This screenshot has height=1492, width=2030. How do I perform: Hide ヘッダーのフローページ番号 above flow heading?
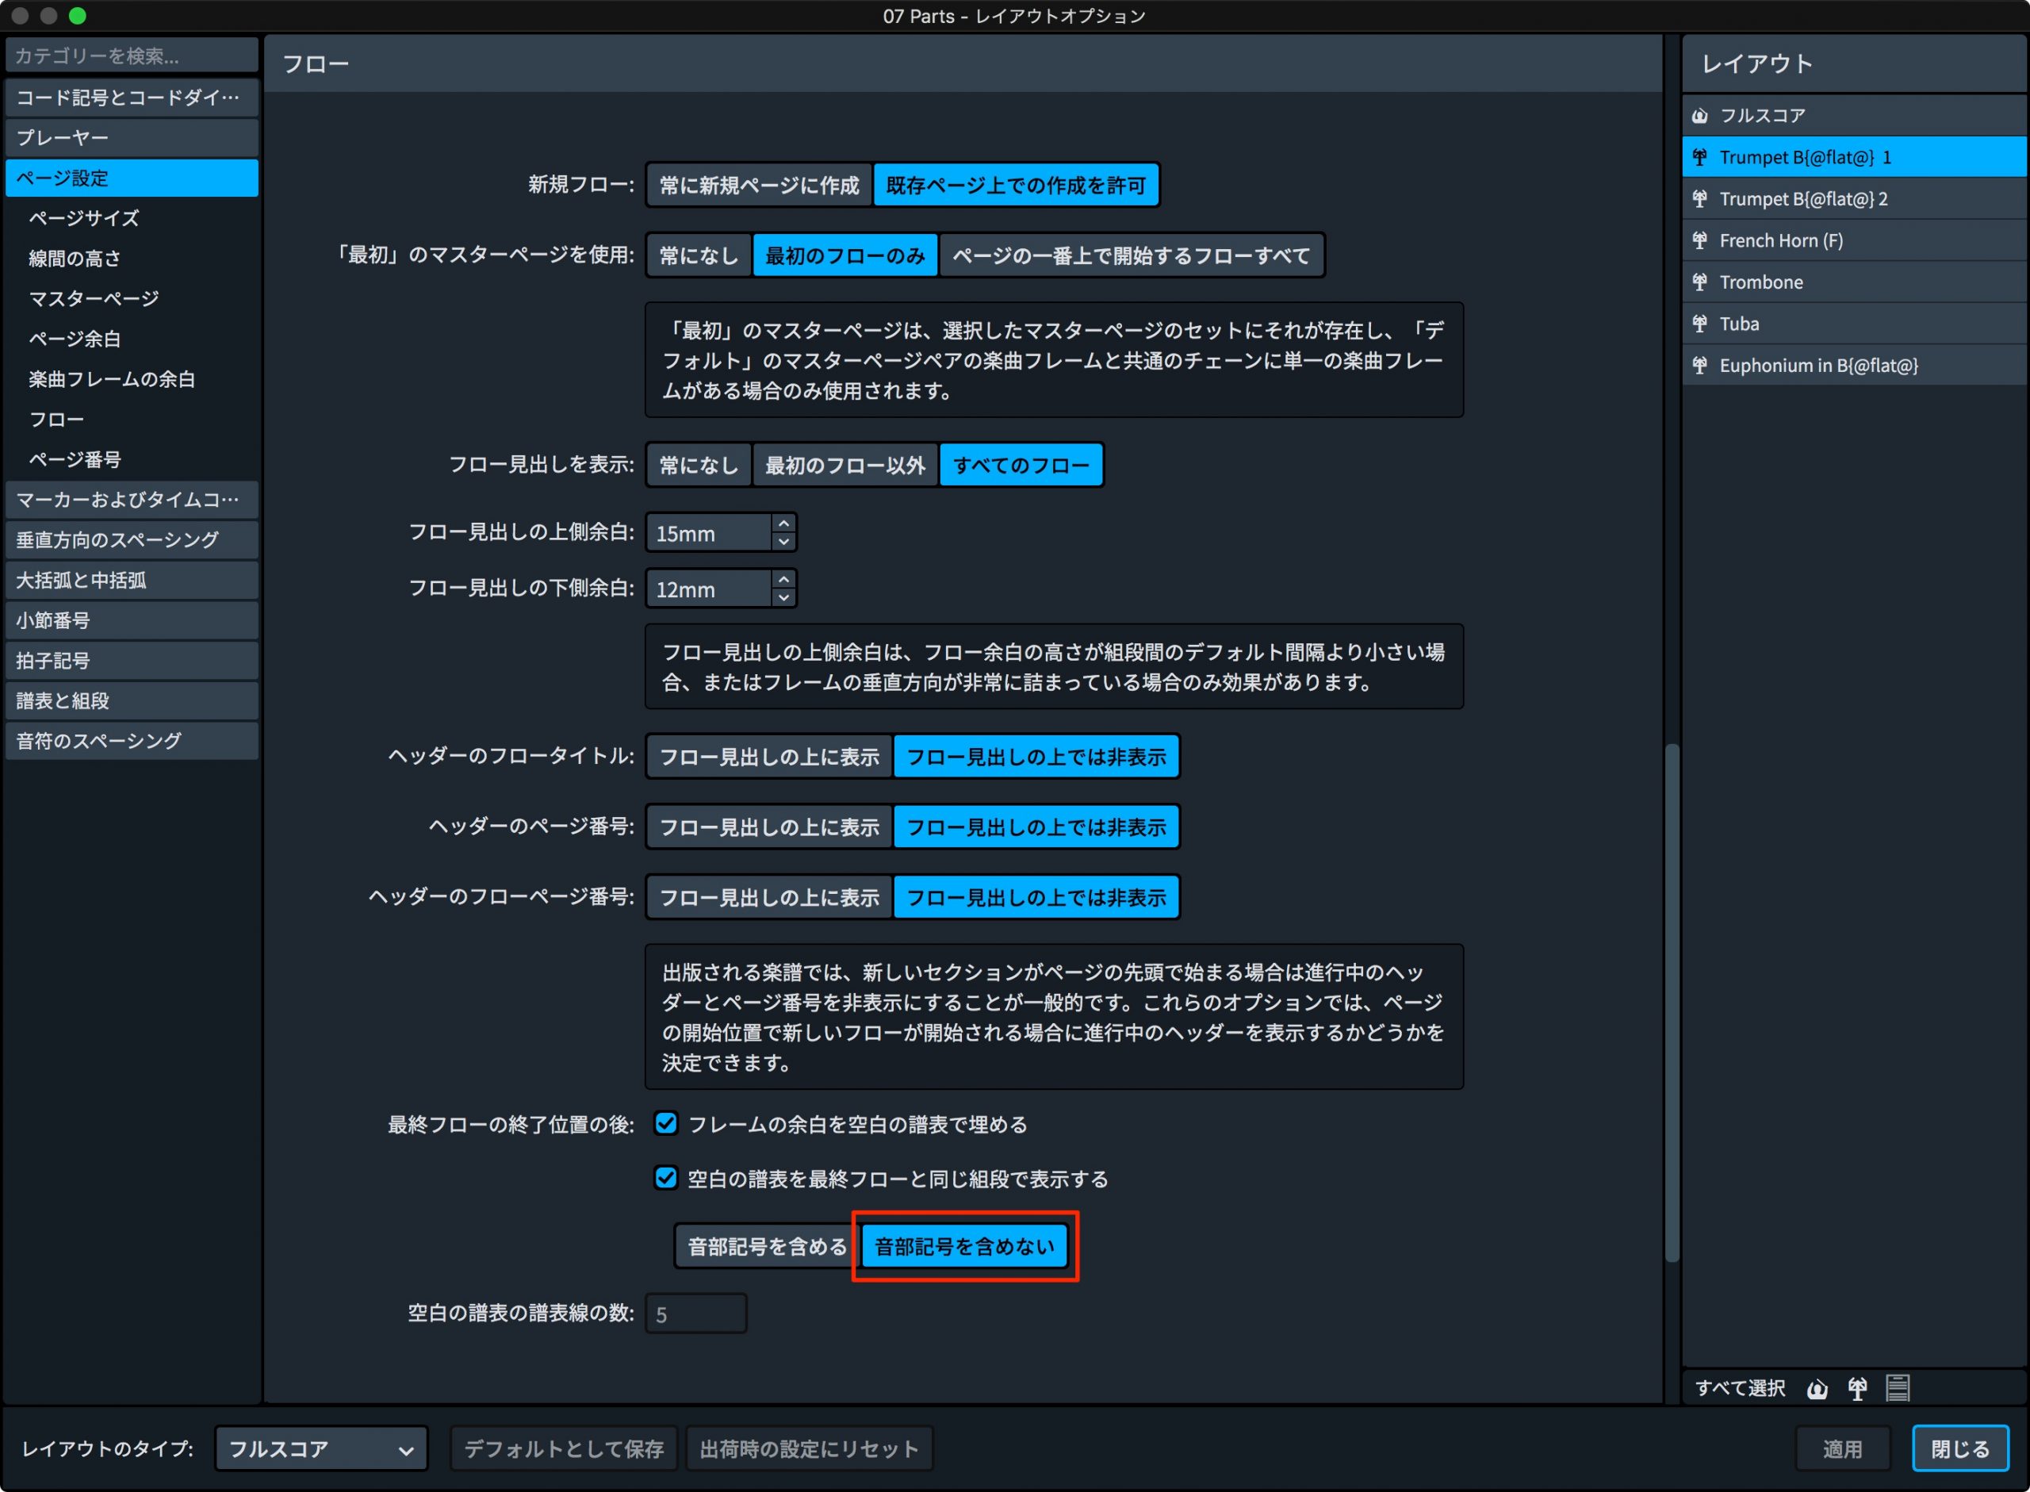1036,898
